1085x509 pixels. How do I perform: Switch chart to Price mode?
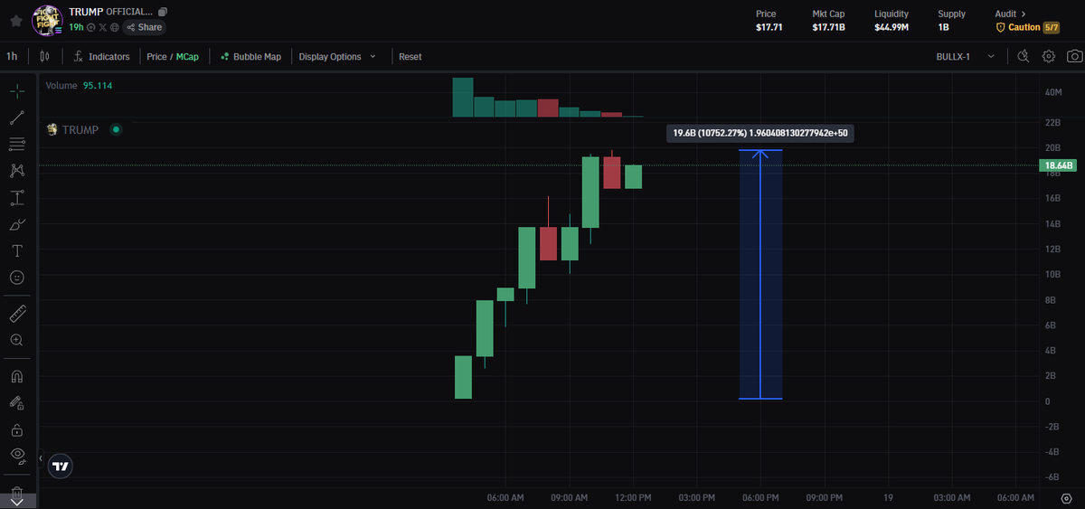[x=156, y=56]
